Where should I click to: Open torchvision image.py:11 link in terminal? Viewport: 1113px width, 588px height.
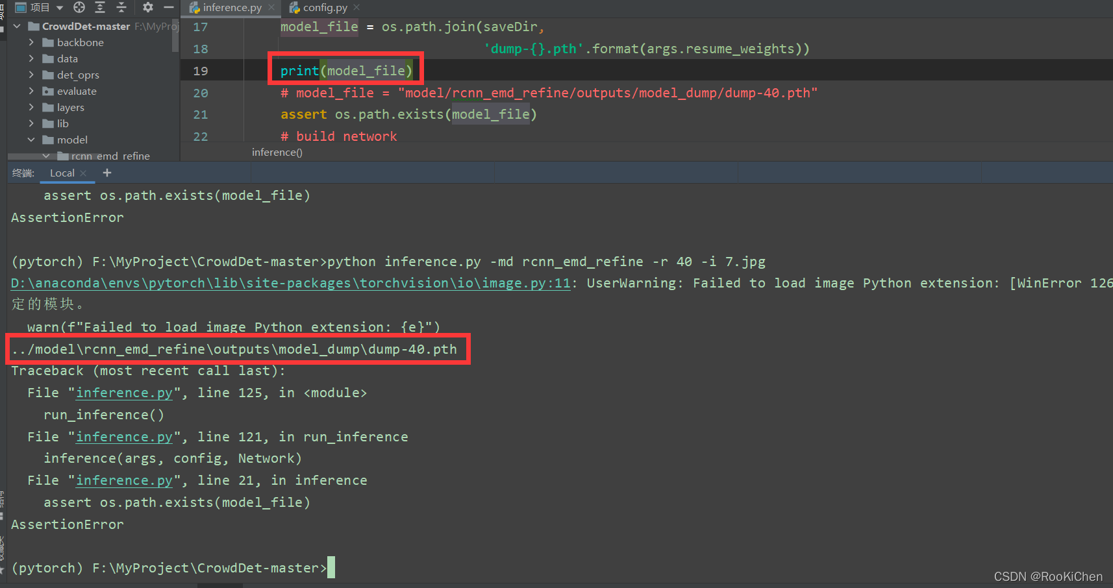291,283
